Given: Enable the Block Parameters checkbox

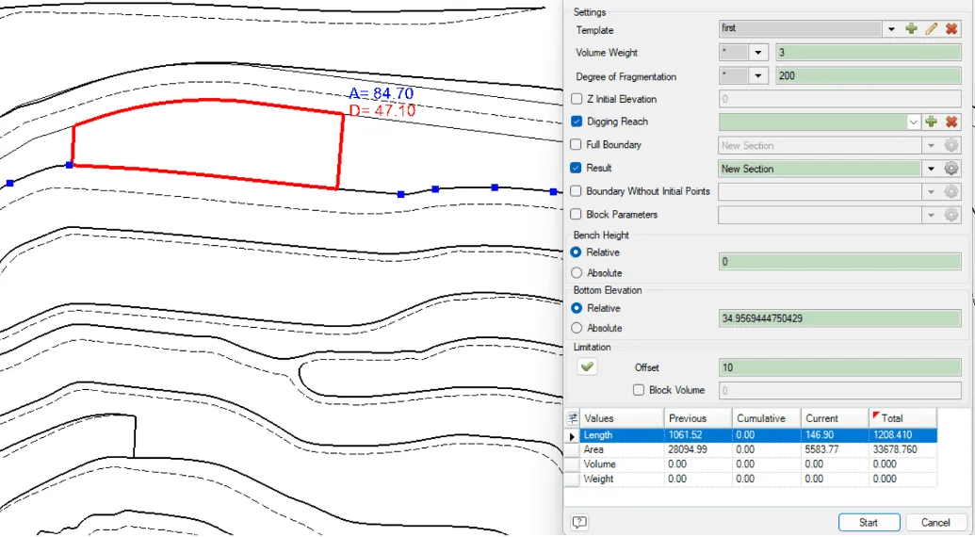Looking at the screenshot, I should [577, 215].
